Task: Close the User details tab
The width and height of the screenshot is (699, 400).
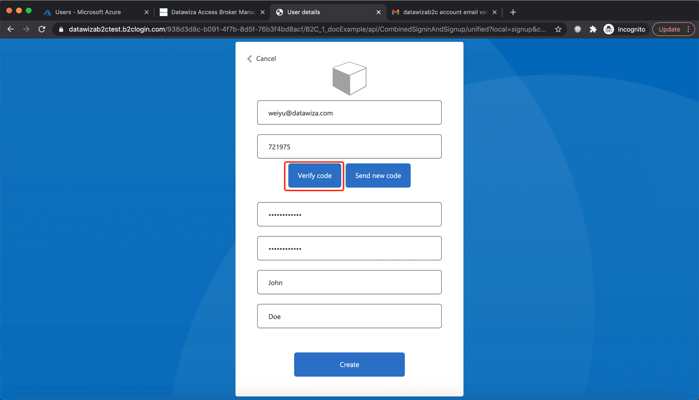Action: click(378, 12)
